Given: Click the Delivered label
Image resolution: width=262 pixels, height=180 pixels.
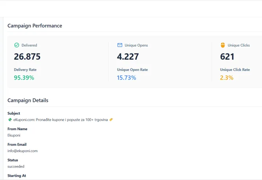Looking at the screenshot, I should pyautogui.click(x=29, y=45).
